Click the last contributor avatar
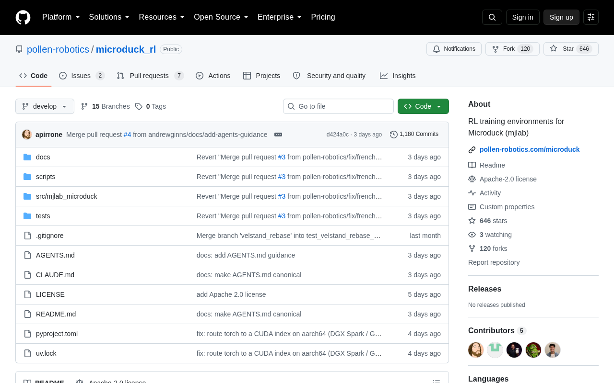The height and width of the screenshot is (383, 614). click(553, 350)
